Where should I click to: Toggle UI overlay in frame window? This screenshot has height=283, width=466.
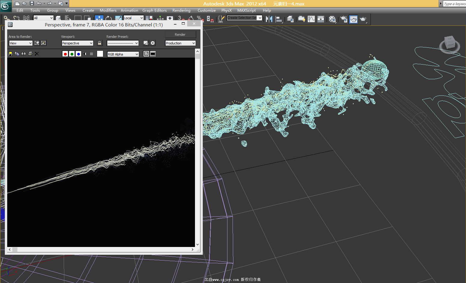(x=146, y=54)
